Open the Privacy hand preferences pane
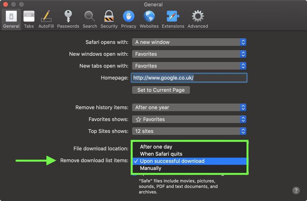This screenshot has height=201, width=307. click(x=129, y=20)
